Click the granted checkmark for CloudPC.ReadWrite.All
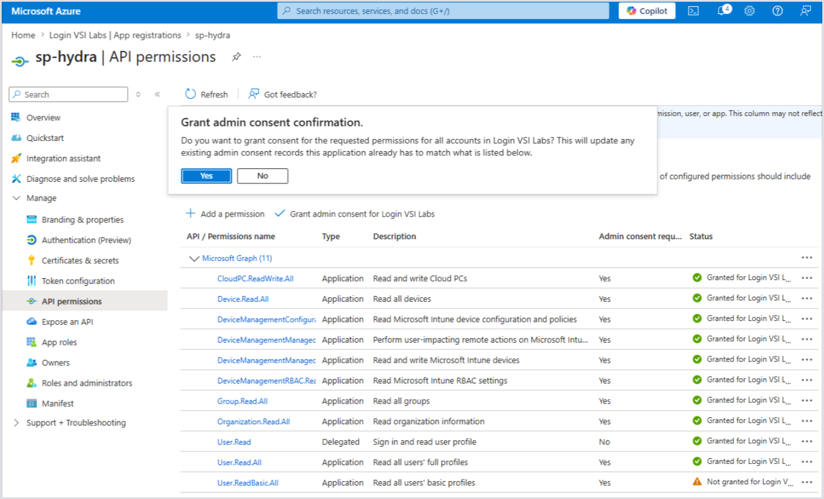 [x=697, y=278]
